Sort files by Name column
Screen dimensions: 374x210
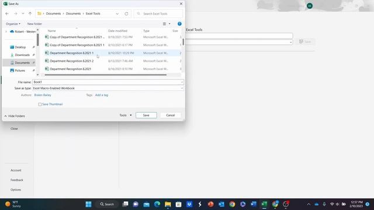tap(52, 31)
